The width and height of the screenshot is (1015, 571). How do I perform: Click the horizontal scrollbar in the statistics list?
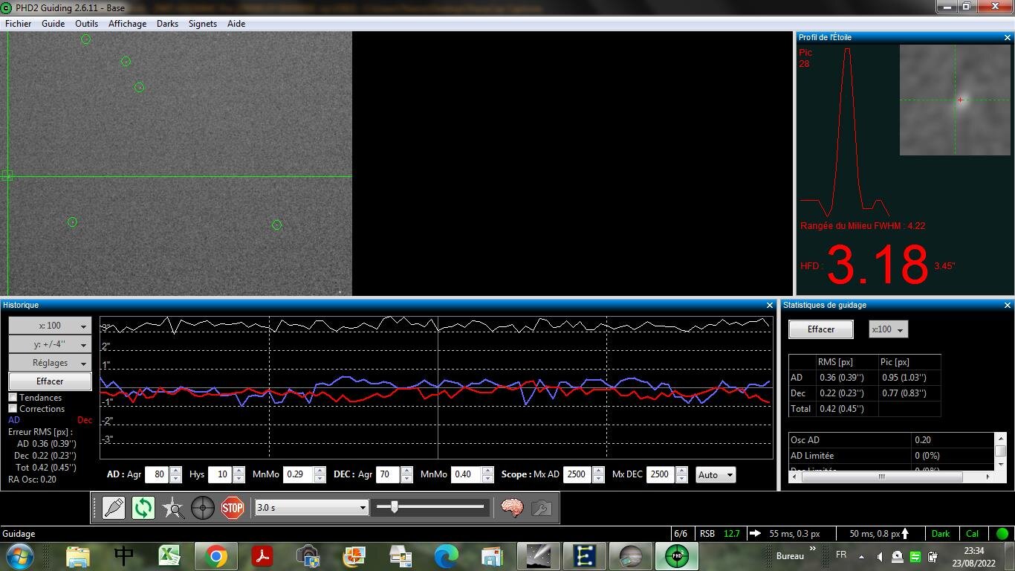pyautogui.click(x=882, y=477)
